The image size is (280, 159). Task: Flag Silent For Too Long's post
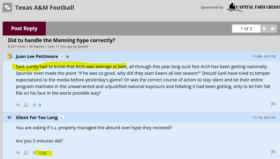click(273, 152)
